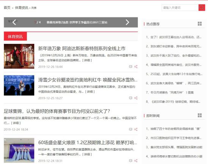Click share icon on the 2019-12-25 16:27 article
Viewport: 208px width, 164px height.
pyautogui.click(x=136, y=98)
